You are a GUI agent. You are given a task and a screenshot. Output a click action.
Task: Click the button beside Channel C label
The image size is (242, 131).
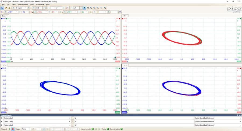tap(72, 125)
